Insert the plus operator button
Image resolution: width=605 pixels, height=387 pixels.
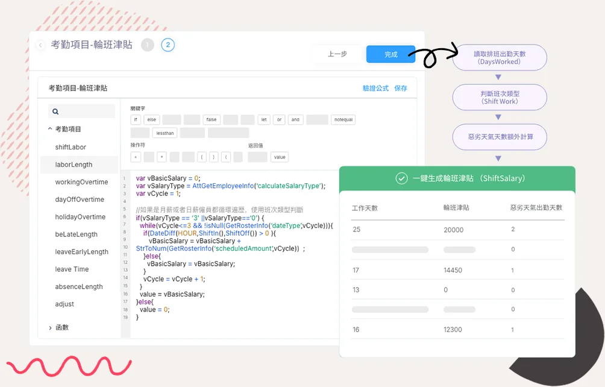pyautogui.click(x=136, y=157)
